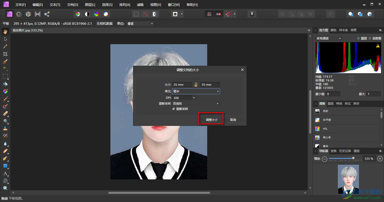The height and width of the screenshot is (202, 384).
Task: Click the navigator zoom slider handle
Action: (x=353, y=158)
